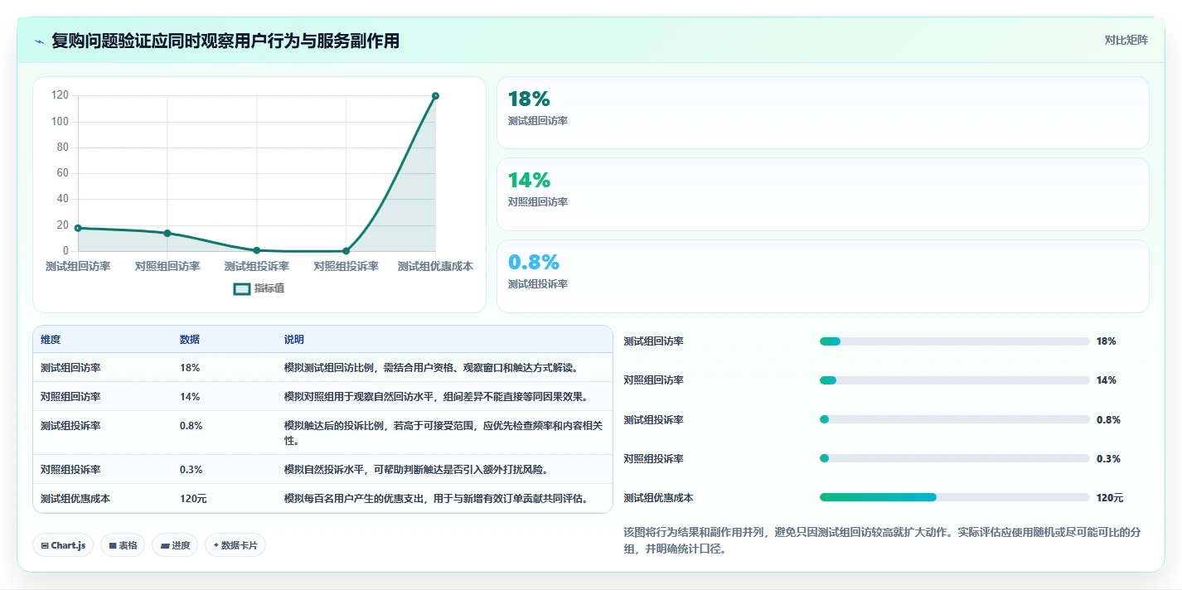Select the 0.8% 测试组投诉率 data card
This screenshot has height=590, width=1182.
coord(822,276)
